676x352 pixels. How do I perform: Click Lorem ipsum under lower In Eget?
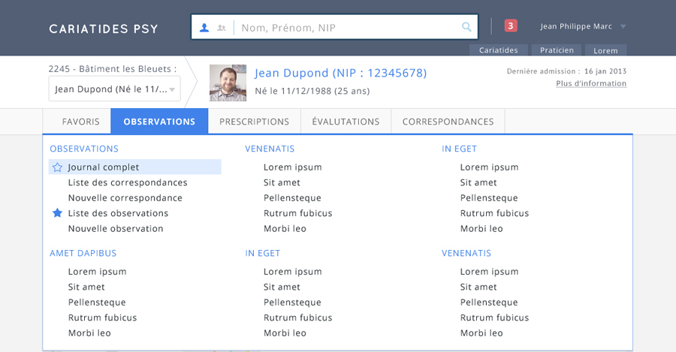click(293, 272)
